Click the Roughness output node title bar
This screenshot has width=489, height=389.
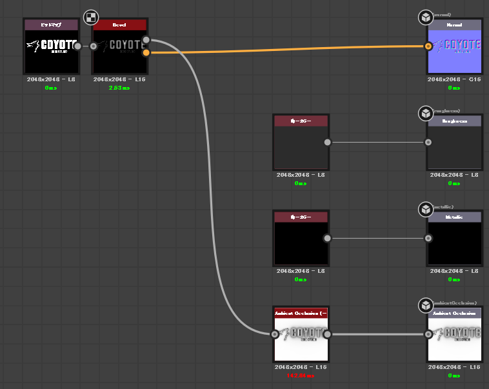coord(455,121)
